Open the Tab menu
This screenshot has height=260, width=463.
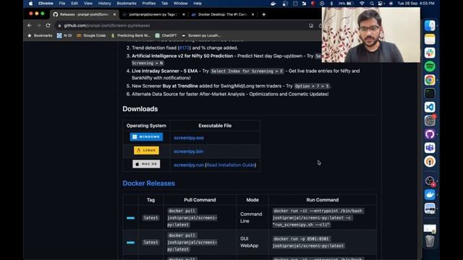(164, 4)
